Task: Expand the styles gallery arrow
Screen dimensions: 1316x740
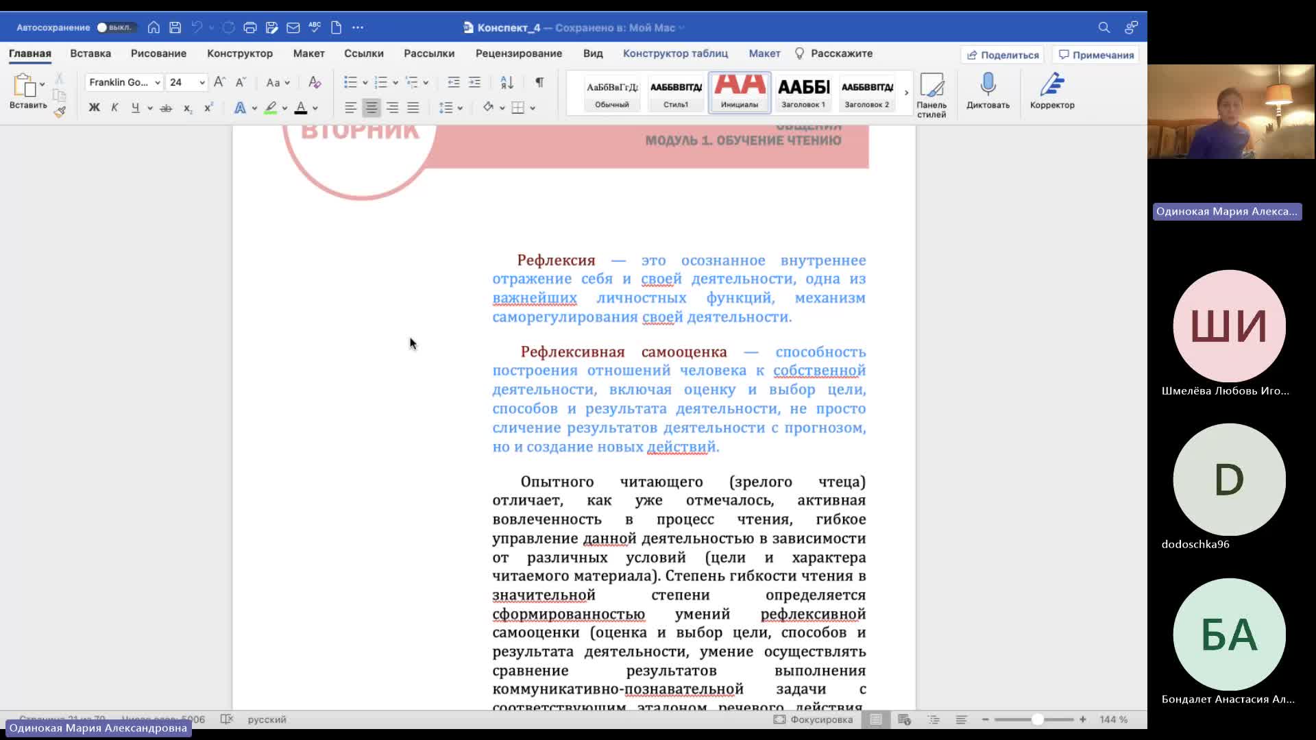Action: 906,92
